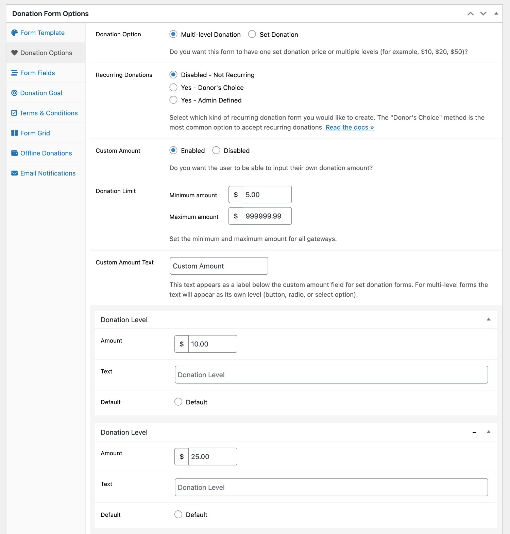The width and height of the screenshot is (510, 534).
Task: Choose Disabled - Not Recurring
Action: pos(173,74)
